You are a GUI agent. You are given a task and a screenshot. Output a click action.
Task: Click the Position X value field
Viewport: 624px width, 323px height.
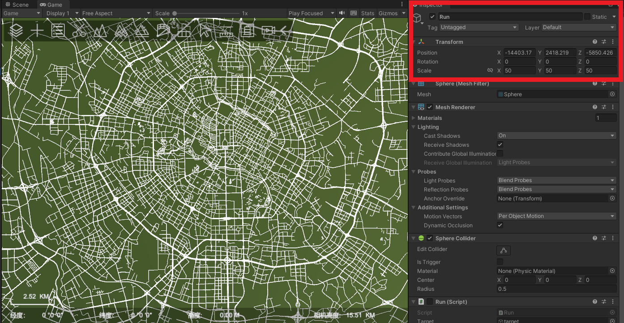tap(520, 52)
